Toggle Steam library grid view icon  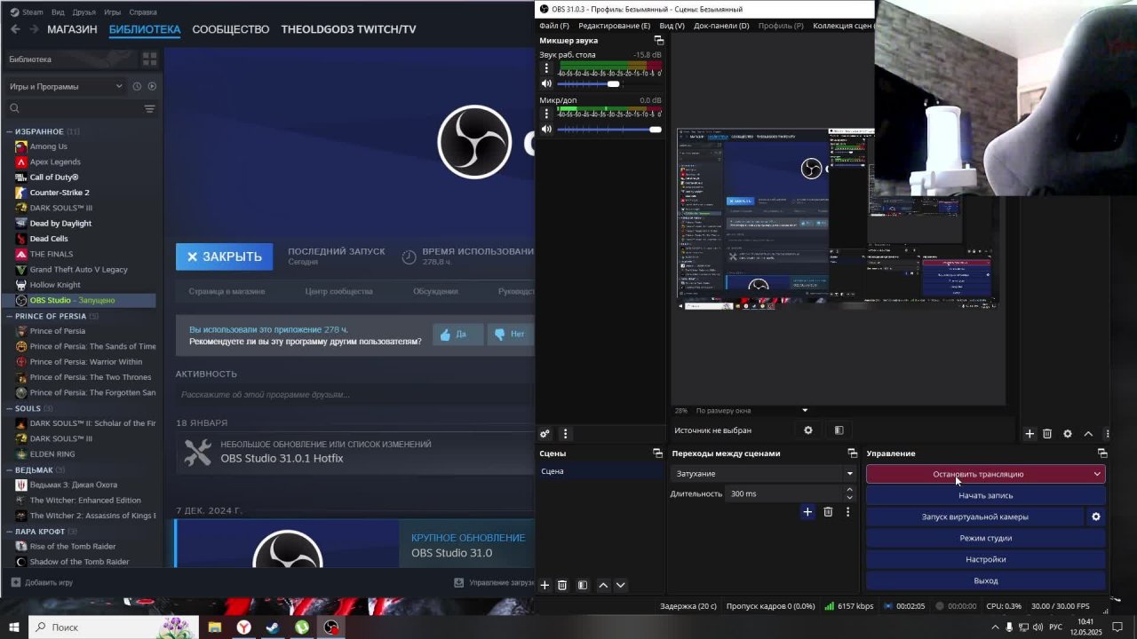click(149, 59)
